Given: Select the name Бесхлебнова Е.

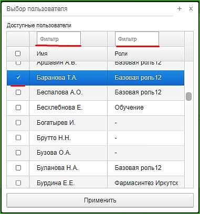Looking at the screenshot, I should [59, 108].
